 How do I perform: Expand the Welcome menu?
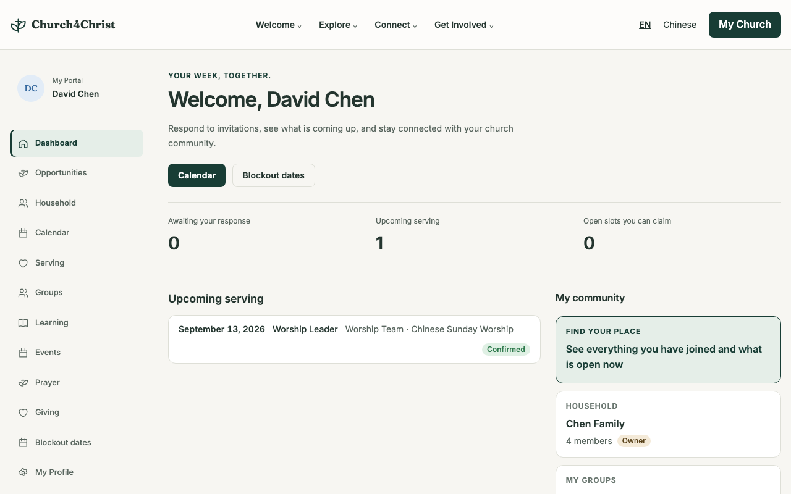279,25
